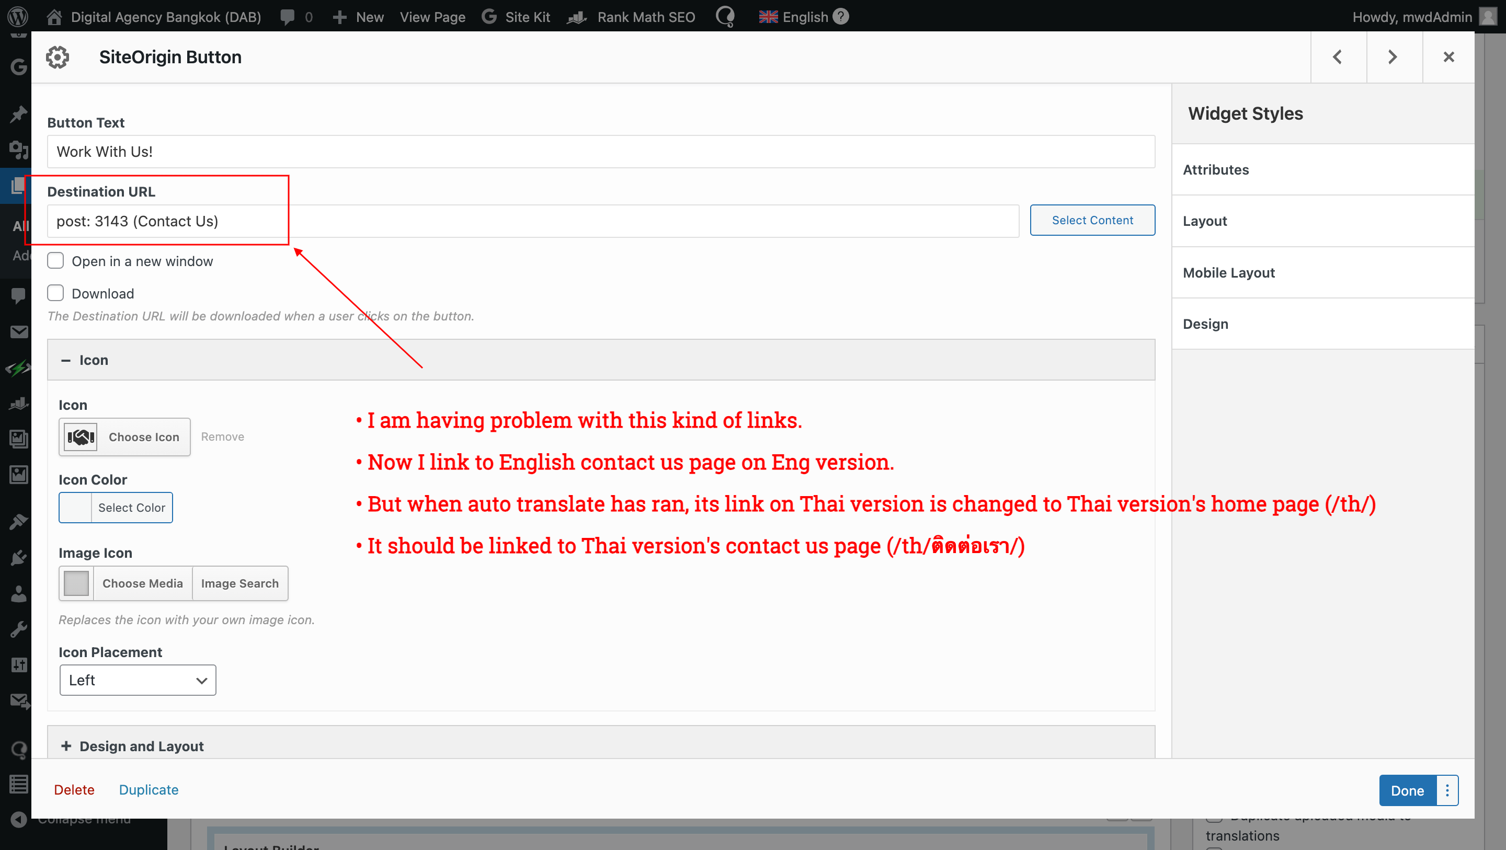This screenshot has width=1506, height=850.
Task: Click the envelope-with-arrow sidebar icon
Action: click(19, 701)
